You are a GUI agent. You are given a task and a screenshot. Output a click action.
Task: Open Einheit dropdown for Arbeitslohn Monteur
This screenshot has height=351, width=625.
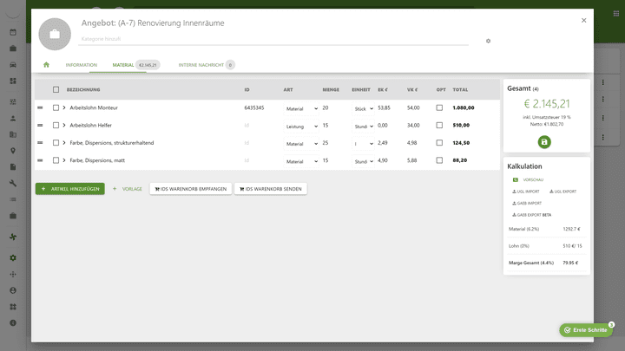click(363, 108)
